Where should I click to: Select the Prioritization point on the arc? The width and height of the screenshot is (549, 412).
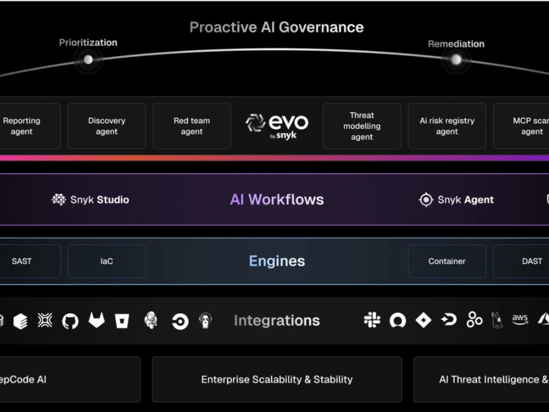pyautogui.click(x=88, y=60)
